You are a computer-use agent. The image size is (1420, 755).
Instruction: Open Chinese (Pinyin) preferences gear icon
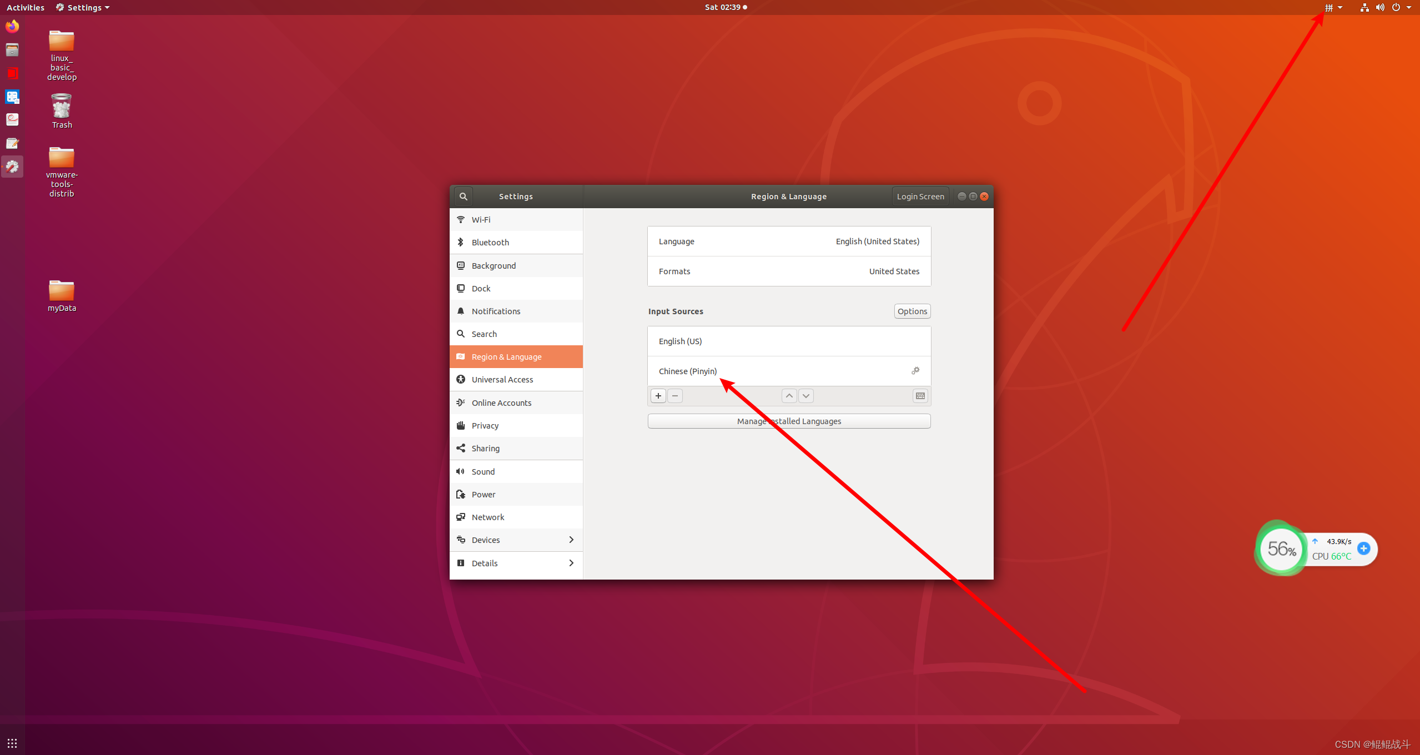pos(915,371)
